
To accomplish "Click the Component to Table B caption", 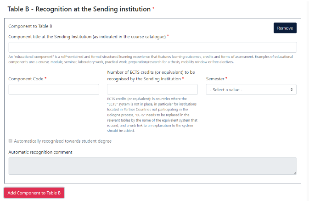I will click(30, 26).
